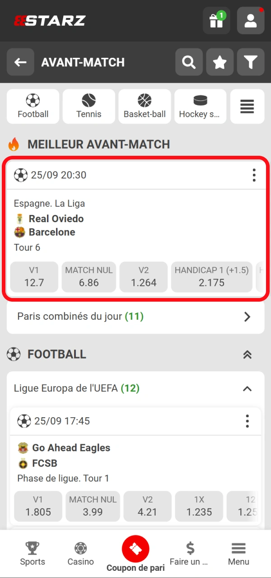271x578 pixels.
Task: Select the Football sport category
Action: 33,107
